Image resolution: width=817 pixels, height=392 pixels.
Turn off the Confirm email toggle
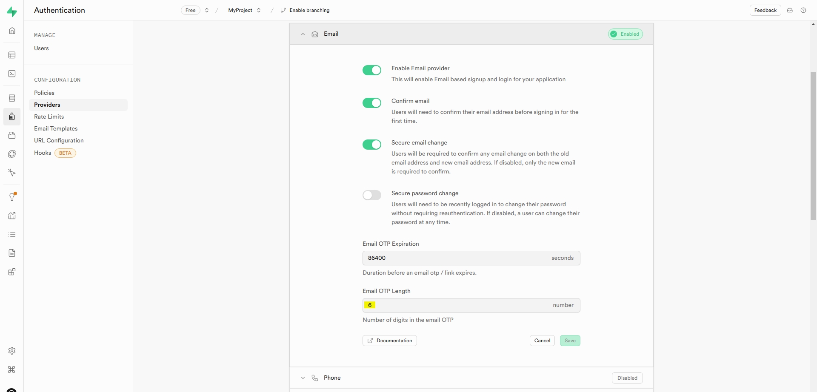click(371, 103)
